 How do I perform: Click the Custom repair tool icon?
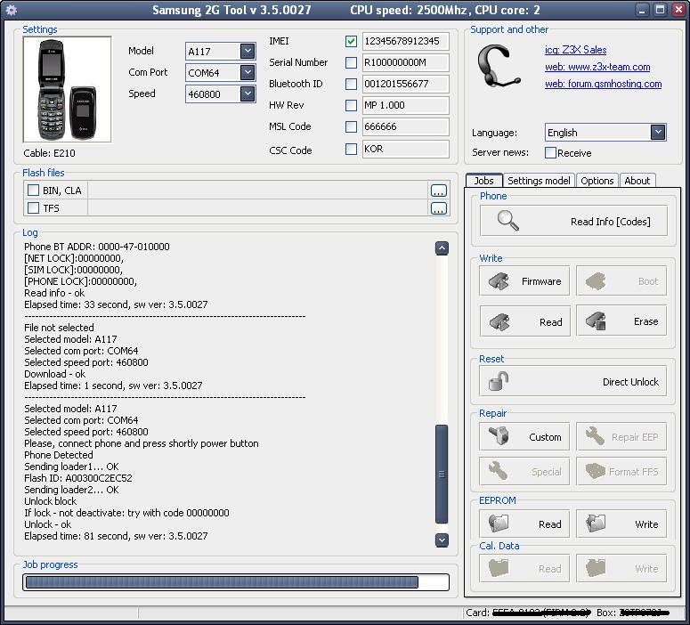pos(499,435)
